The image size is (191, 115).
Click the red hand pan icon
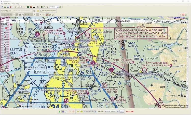coord(183,15)
